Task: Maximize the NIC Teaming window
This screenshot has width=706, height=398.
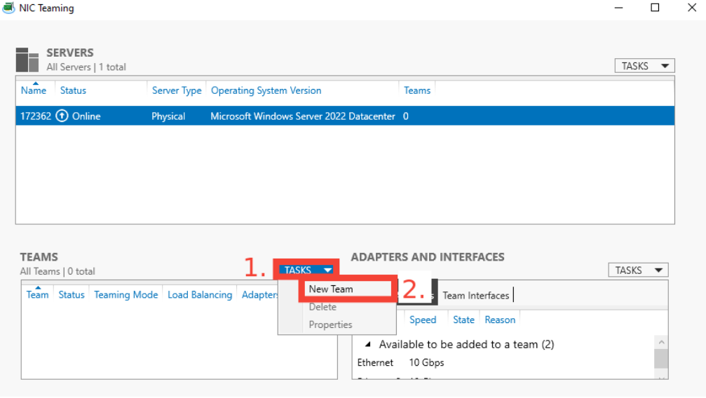Action: point(655,8)
